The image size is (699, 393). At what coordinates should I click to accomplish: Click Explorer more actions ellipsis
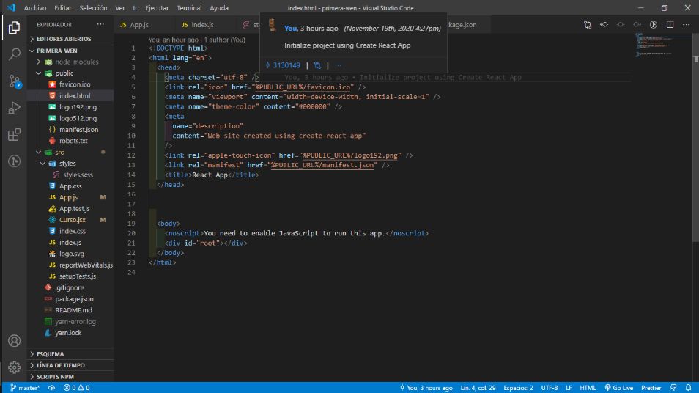(x=100, y=24)
